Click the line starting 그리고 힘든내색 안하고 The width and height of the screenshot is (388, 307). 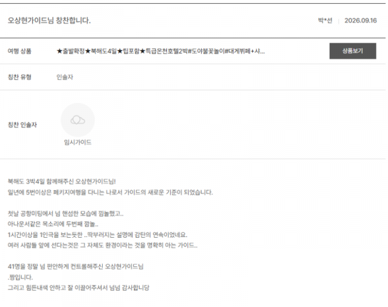click(x=78, y=288)
